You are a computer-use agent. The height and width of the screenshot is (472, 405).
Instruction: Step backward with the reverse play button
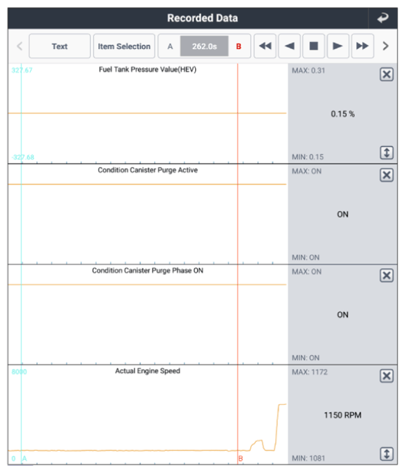coord(289,46)
